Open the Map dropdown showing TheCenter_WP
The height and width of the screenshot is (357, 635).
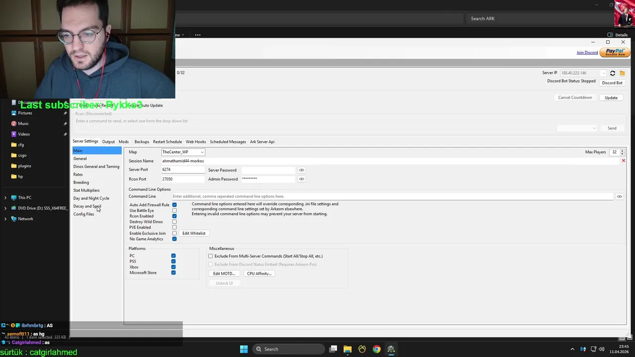pyautogui.click(x=183, y=152)
